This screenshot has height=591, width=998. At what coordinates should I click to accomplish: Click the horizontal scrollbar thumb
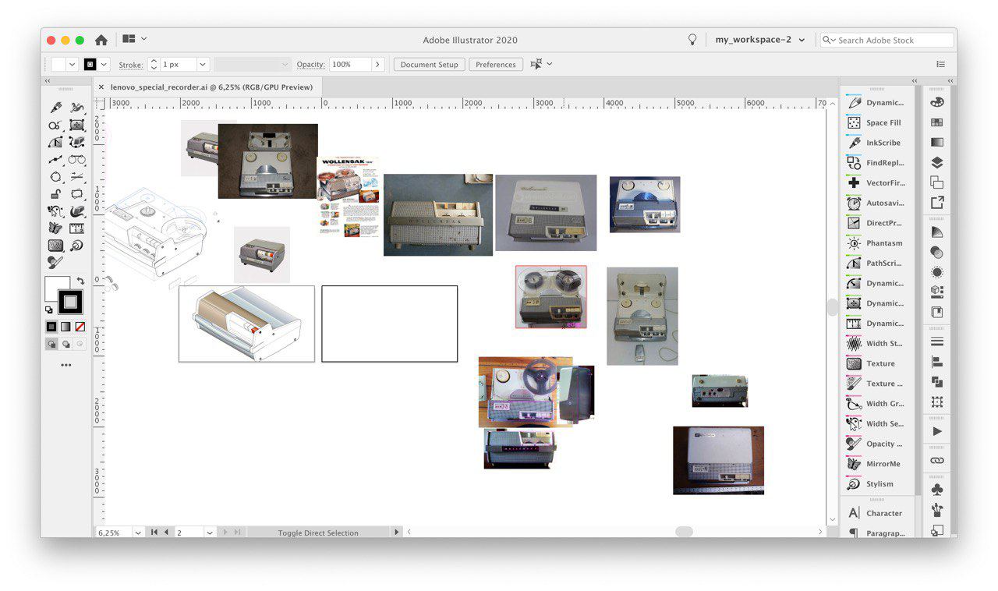684,532
